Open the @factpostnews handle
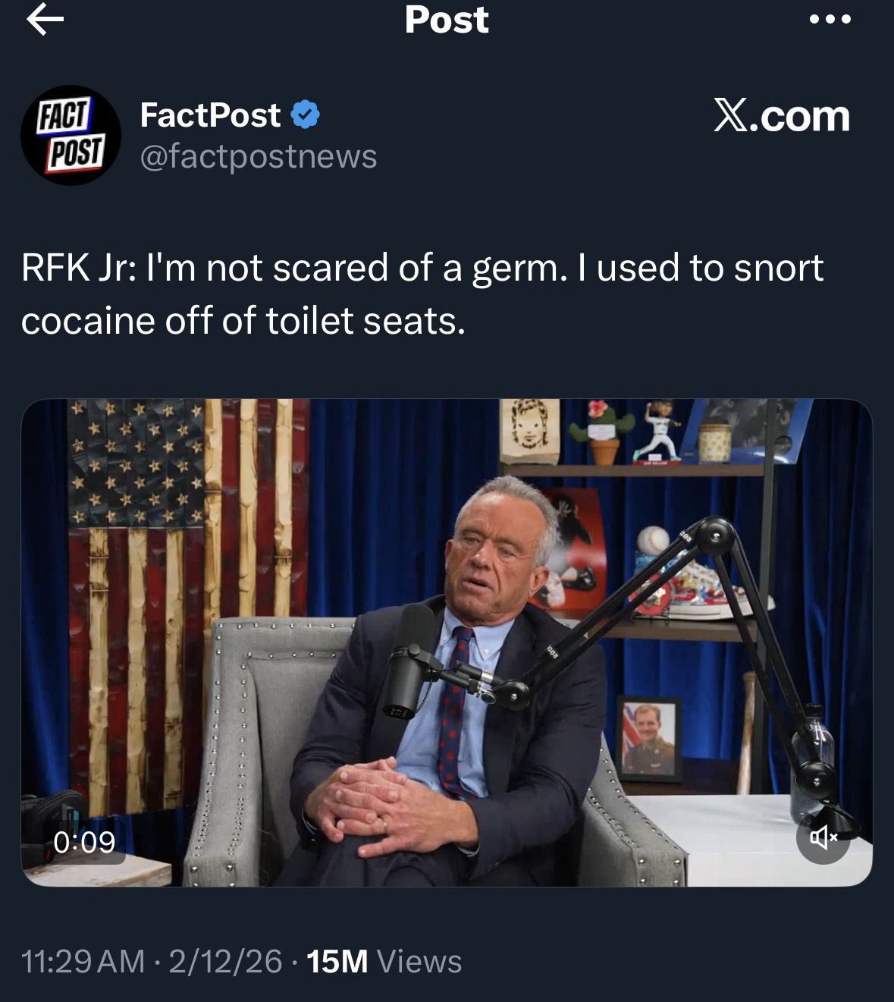 click(259, 156)
